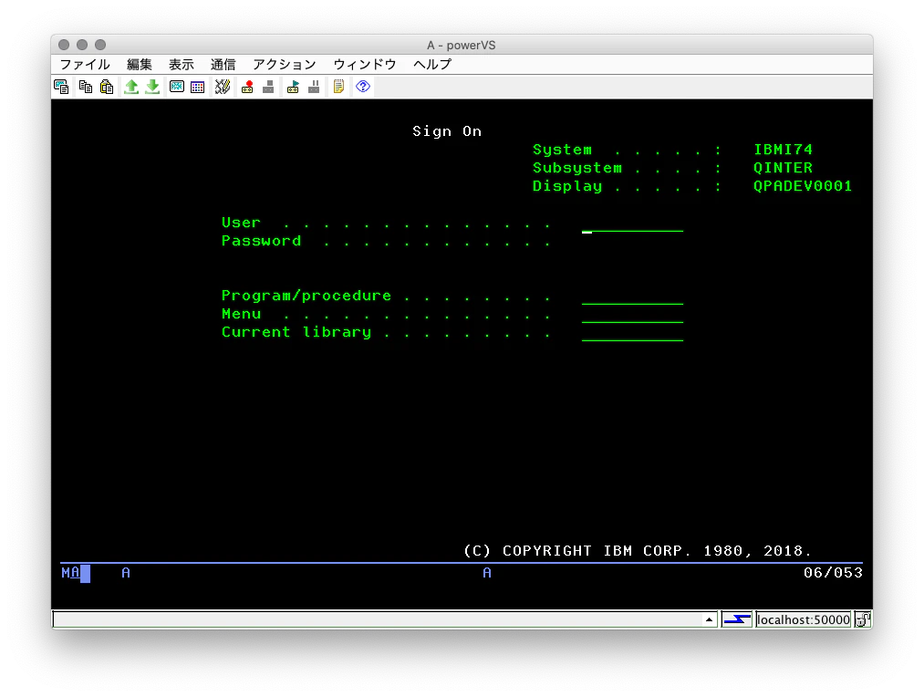This screenshot has width=924, height=697.
Task: Click the cursor position 06/053 indicator
Action: tap(834, 573)
